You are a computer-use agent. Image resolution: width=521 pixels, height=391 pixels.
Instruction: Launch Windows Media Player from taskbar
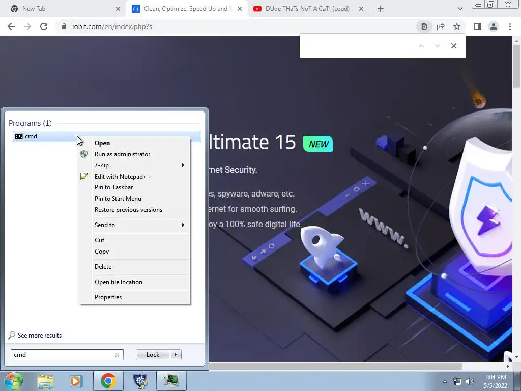click(76, 381)
